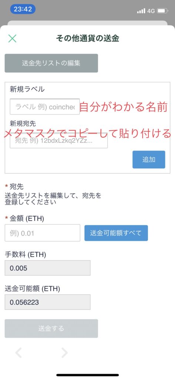This screenshot has width=175, height=380.
Task: Close the その他通貨の送金 sheet with the green X
Action: 12,38
